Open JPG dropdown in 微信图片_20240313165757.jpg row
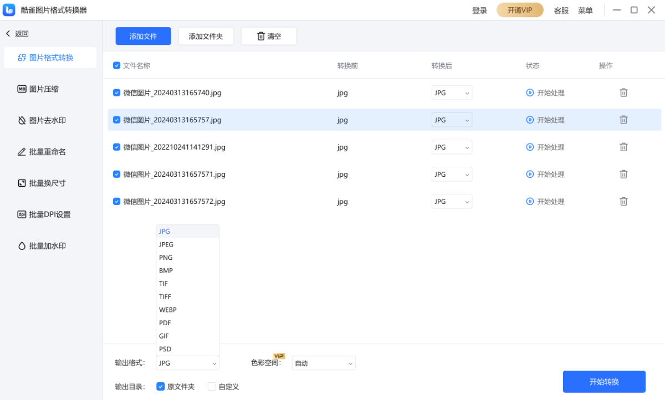The image size is (665, 400). pyautogui.click(x=452, y=120)
